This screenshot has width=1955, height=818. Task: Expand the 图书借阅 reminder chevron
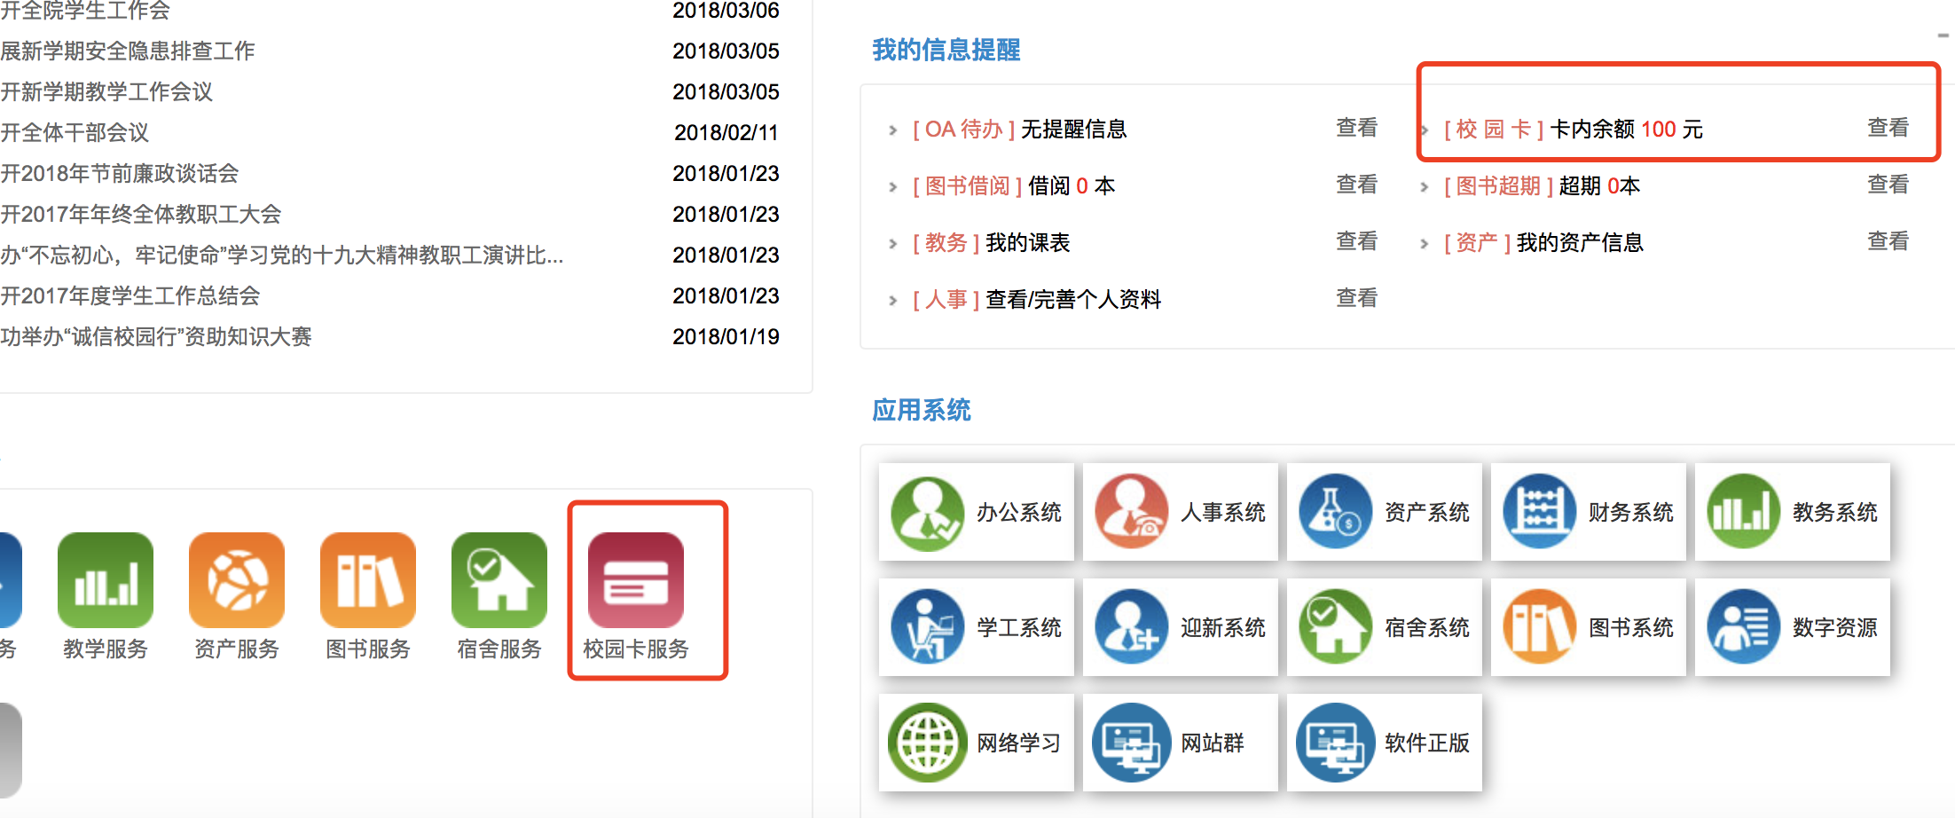(893, 187)
